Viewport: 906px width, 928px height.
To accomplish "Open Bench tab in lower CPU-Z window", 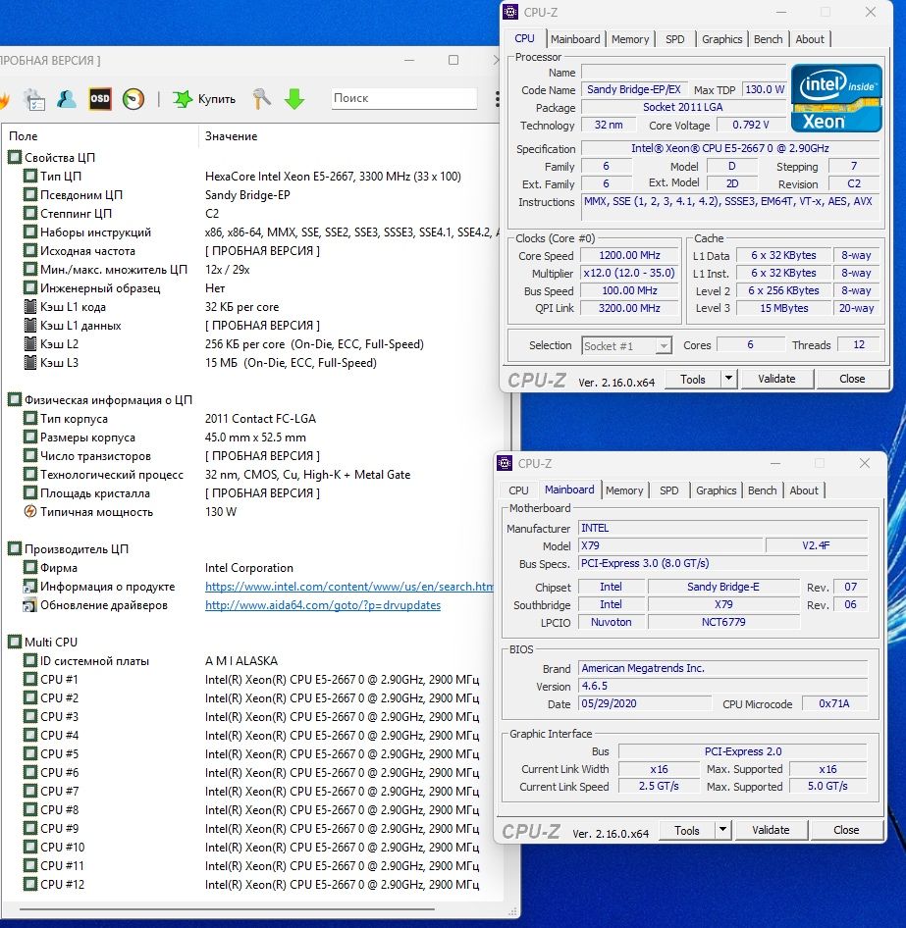I will pos(762,490).
